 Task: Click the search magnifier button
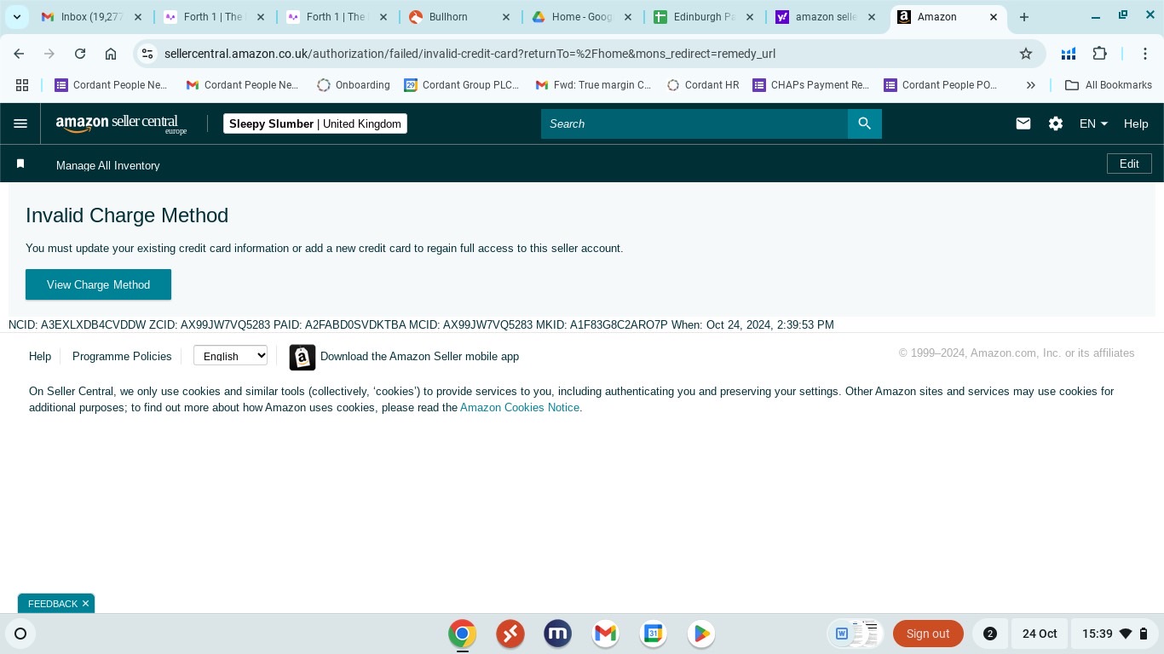pos(865,123)
